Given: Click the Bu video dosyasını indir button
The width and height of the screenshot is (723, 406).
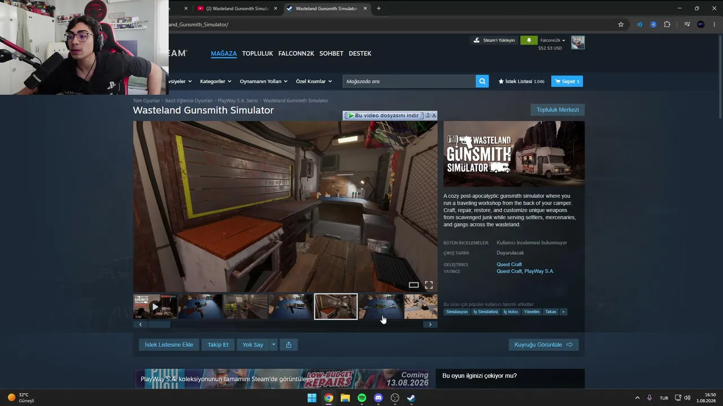Looking at the screenshot, I should [384, 115].
